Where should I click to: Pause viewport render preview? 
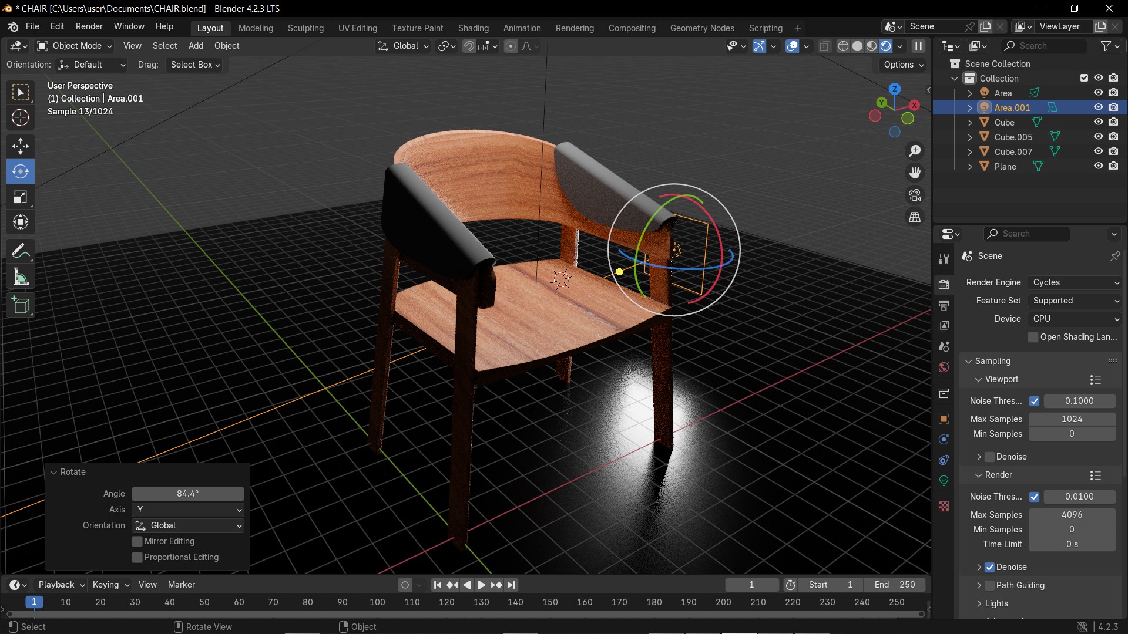pos(918,46)
